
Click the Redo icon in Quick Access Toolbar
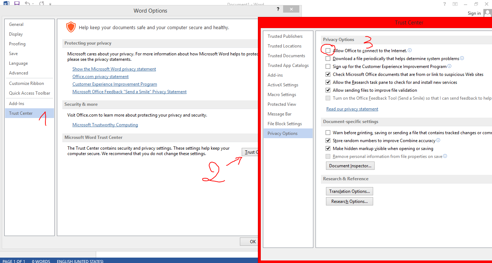tap(41, 4)
